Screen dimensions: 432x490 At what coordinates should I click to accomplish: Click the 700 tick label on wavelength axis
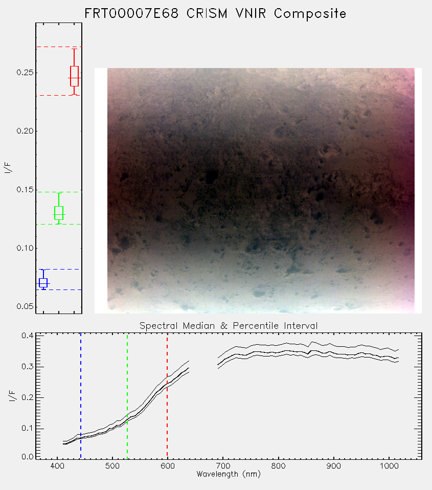223,466
